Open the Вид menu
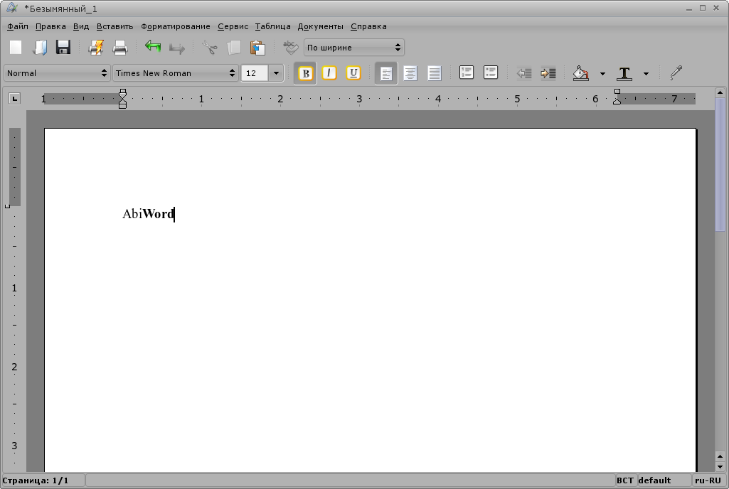Image resolution: width=729 pixels, height=489 pixels. (81, 26)
